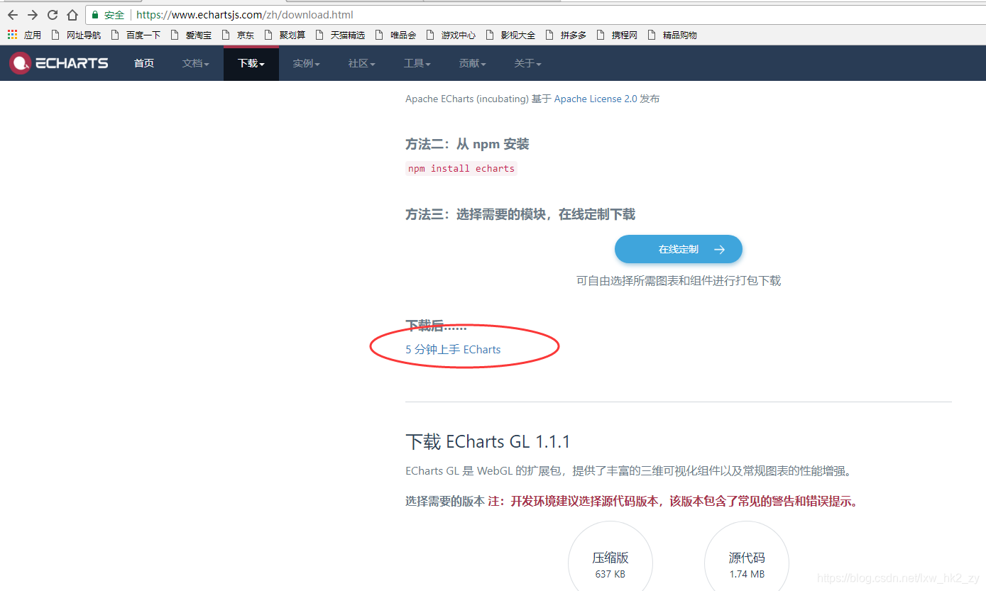
Task: Click the browser forward arrow
Action: [x=32, y=15]
